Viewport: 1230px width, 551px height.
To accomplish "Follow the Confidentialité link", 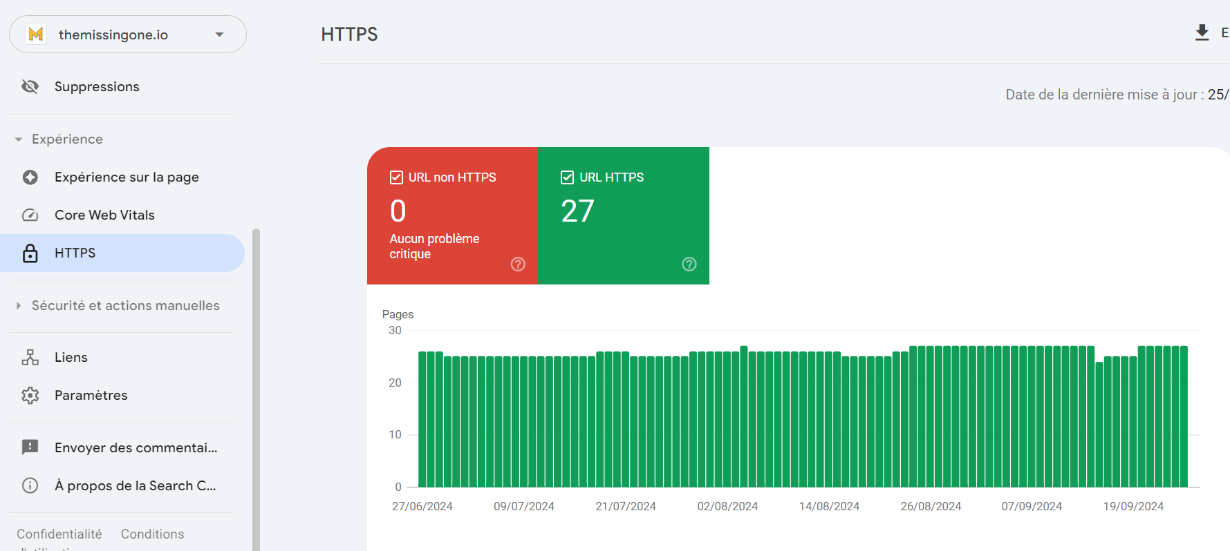I will coord(59,534).
